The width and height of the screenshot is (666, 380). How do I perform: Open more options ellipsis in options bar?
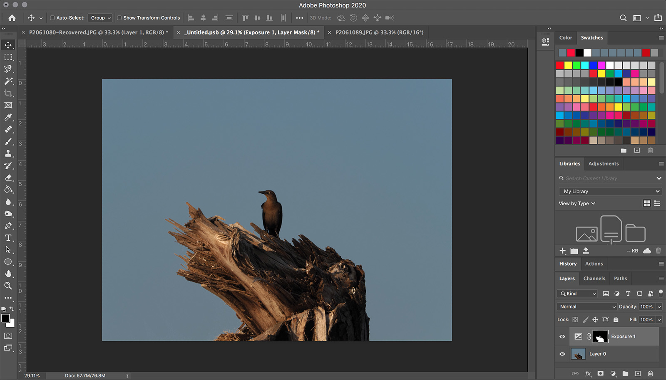pyautogui.click(x=299, y=18)
